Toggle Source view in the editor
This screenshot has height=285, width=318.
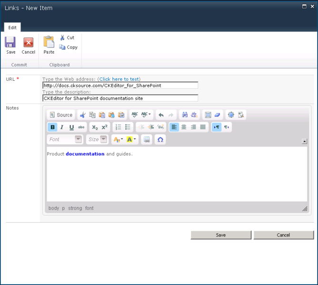[x=61, y=115]
